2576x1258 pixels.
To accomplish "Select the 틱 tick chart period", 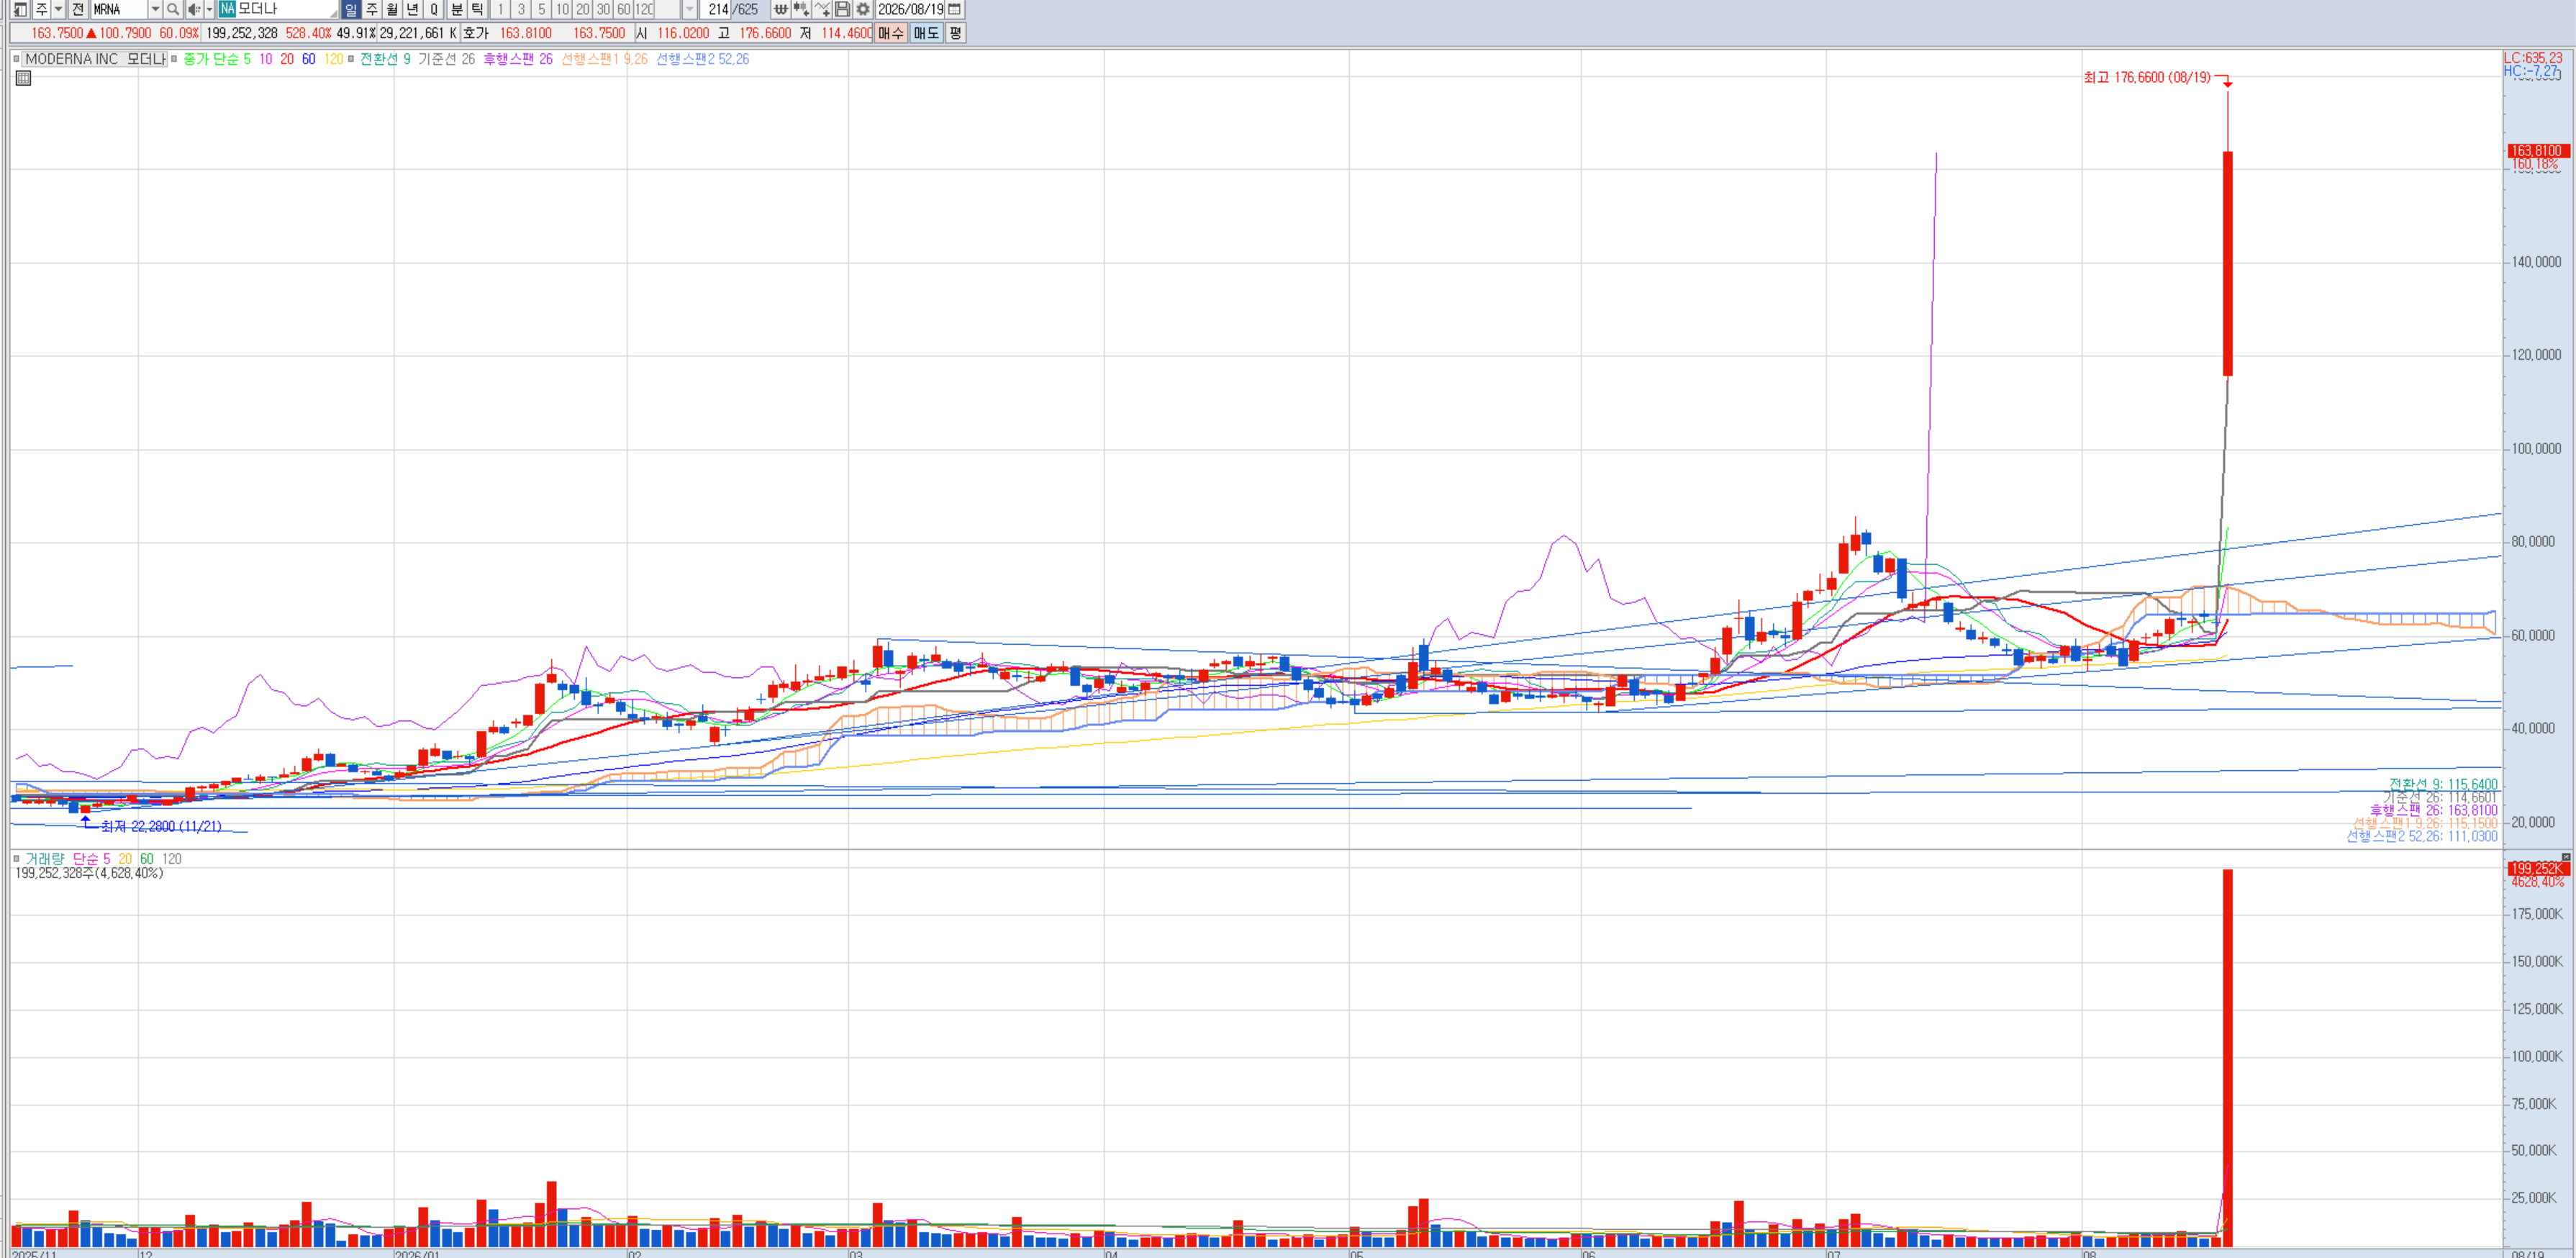I will [x=477, y=9].
